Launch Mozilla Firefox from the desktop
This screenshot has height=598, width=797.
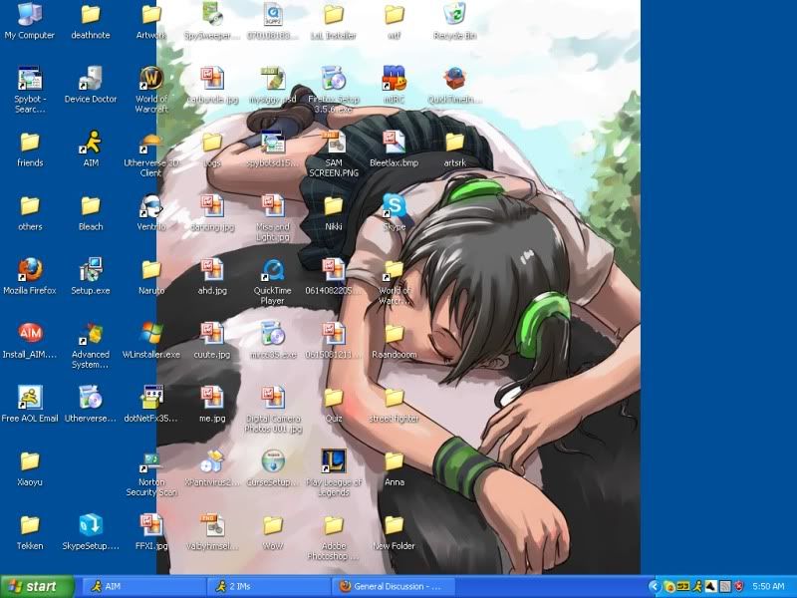tap(30, 276)
